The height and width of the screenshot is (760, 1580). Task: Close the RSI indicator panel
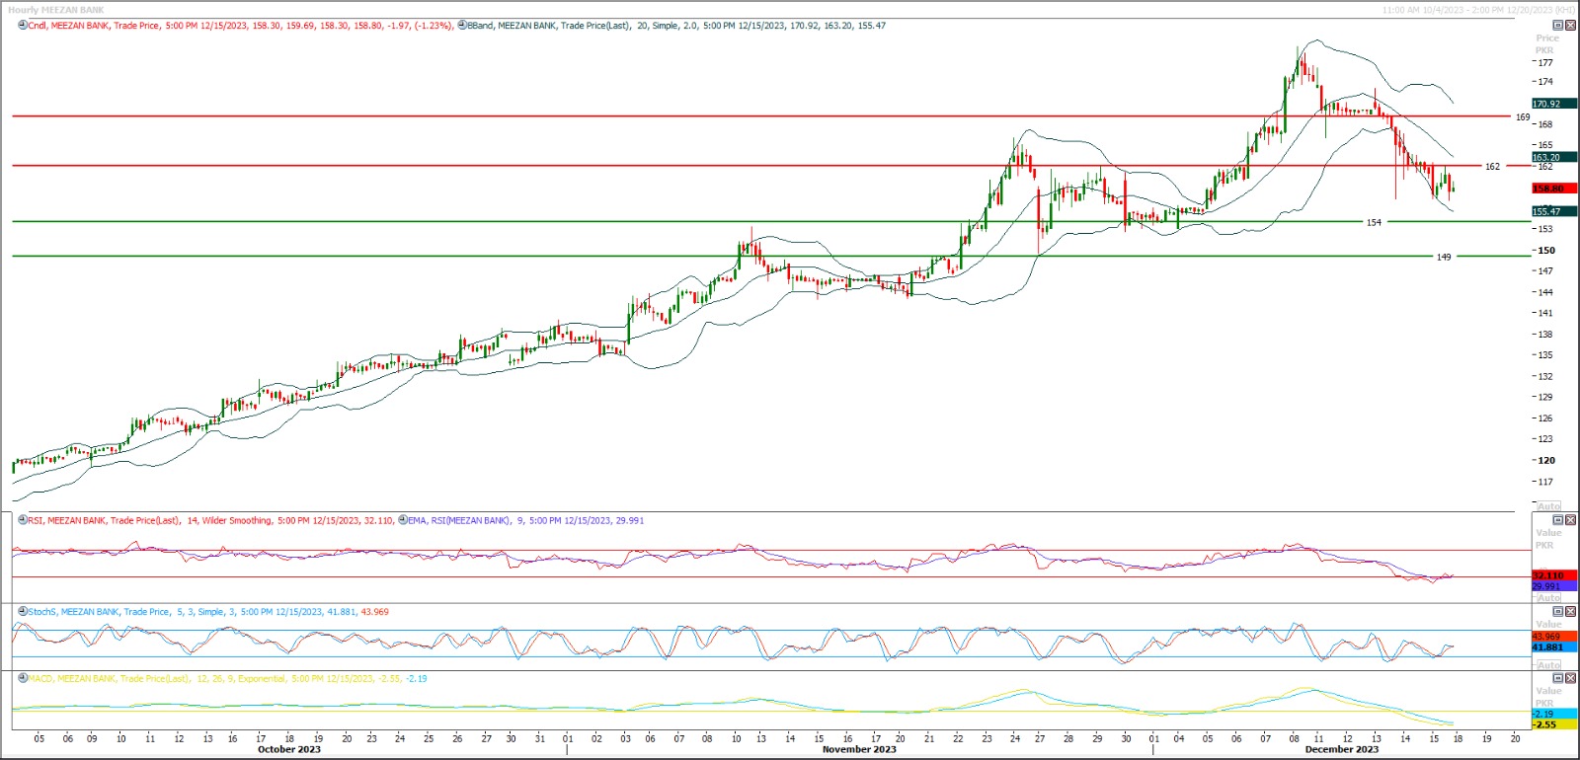1570,520
